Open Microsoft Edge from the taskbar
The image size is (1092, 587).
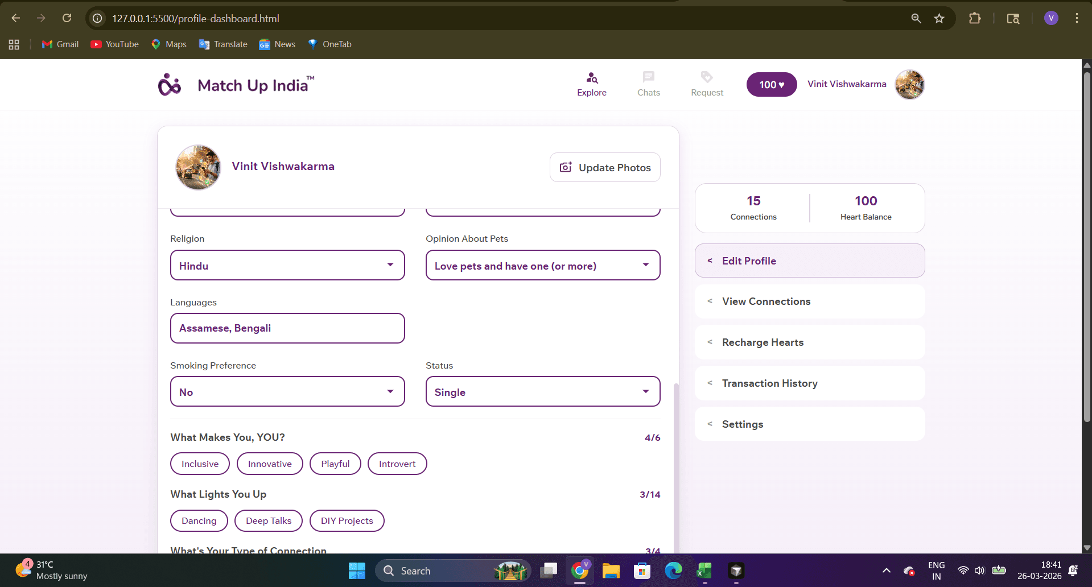click(x=674, y=571)
